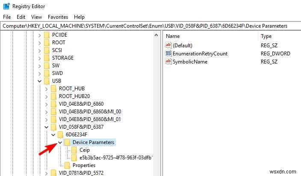Viewport: 301px width, 176px height.
Task: Select the PCIIDE key
Action: click(x=59, y=35)
